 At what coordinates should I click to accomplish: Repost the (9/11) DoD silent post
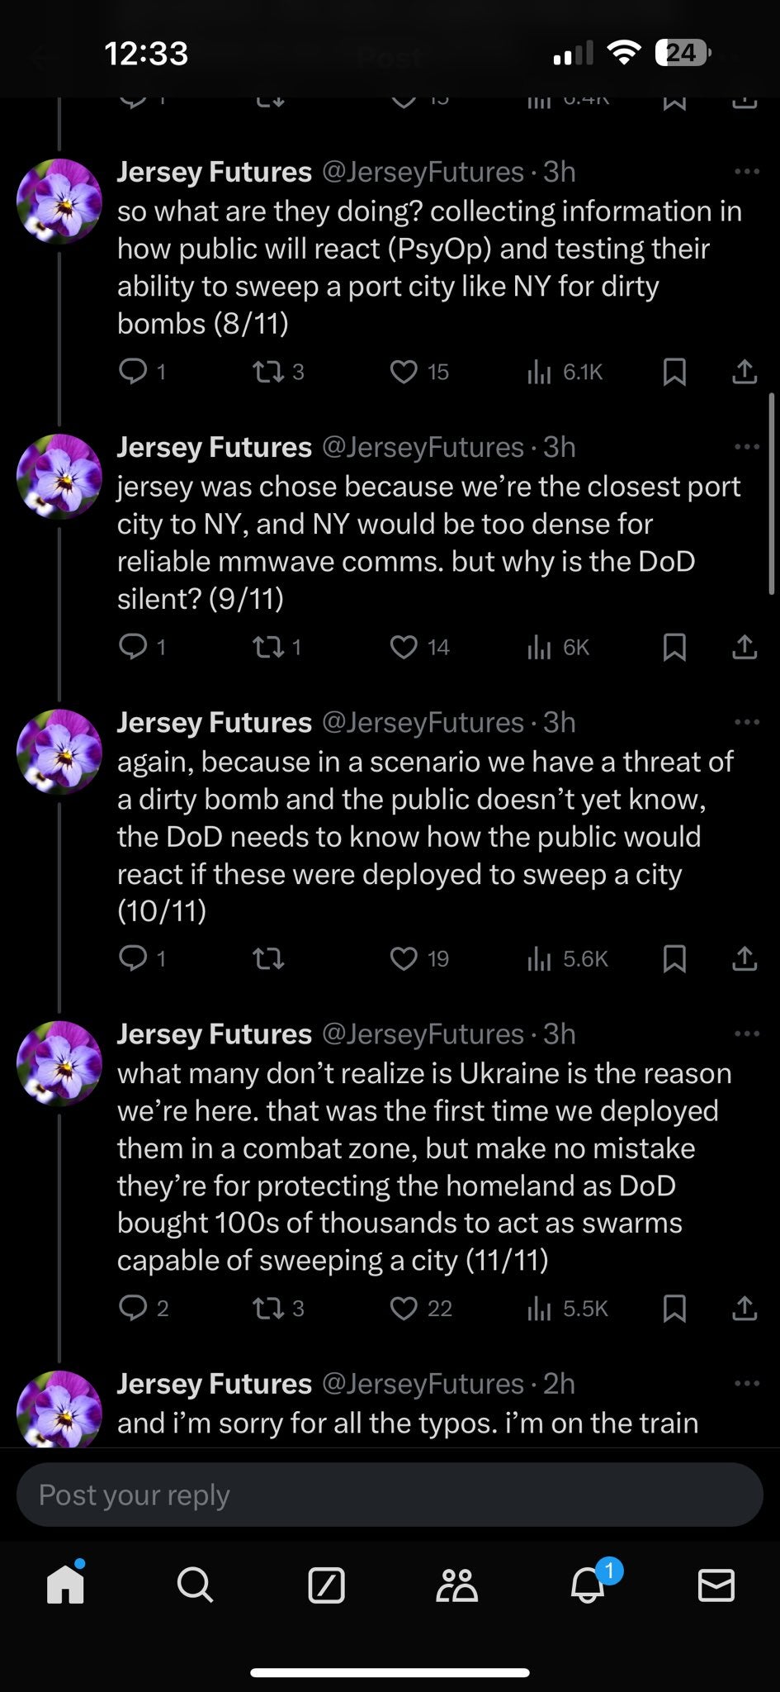tap(267, 647)
